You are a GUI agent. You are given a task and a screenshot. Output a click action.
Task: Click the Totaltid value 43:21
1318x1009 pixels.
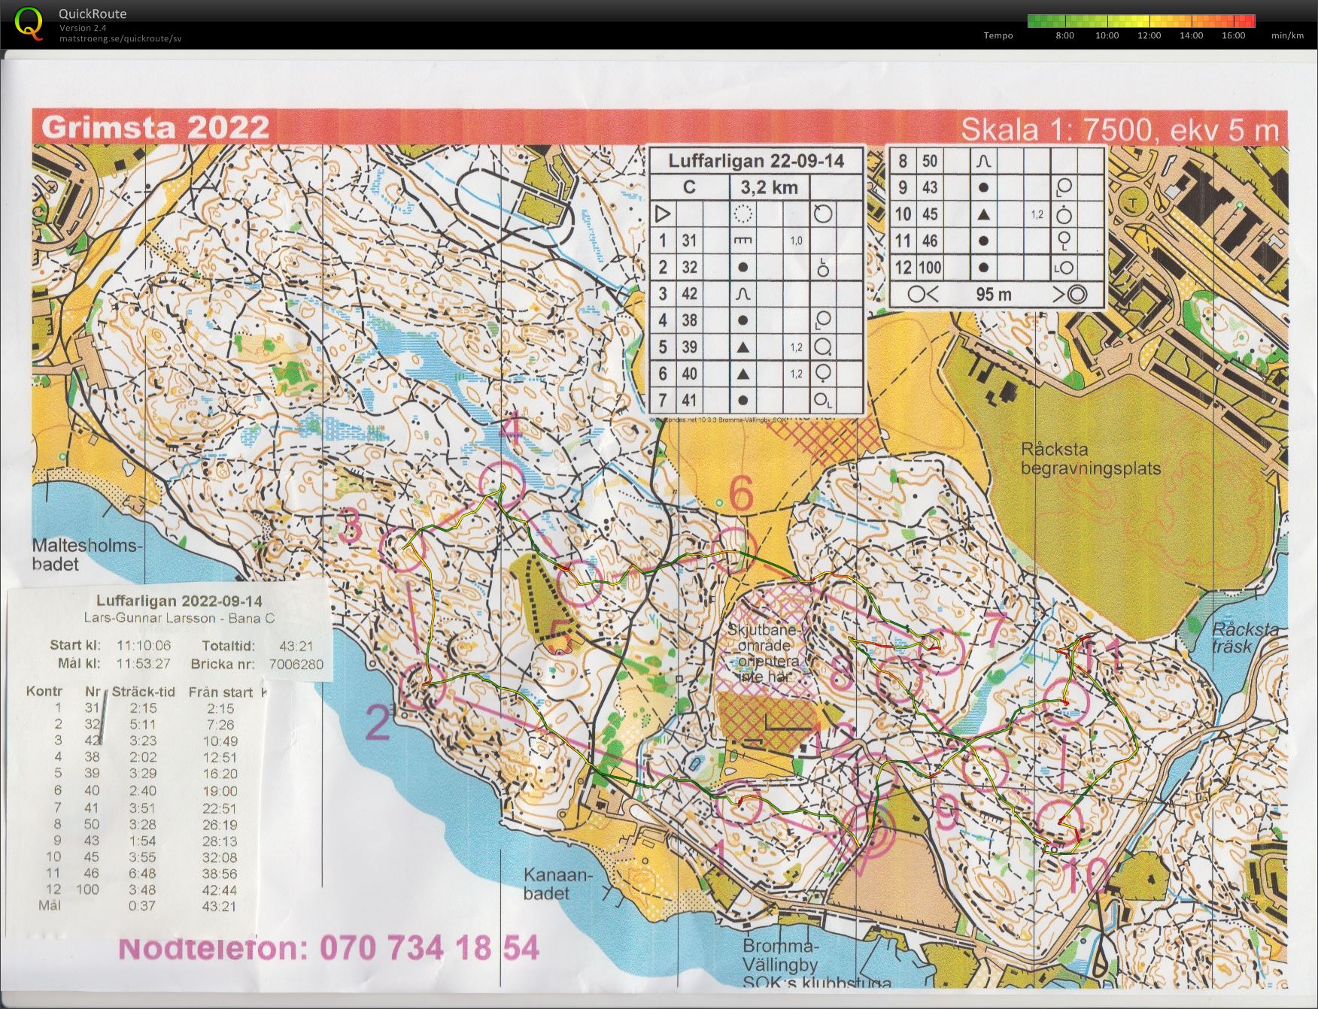(296, 646)
